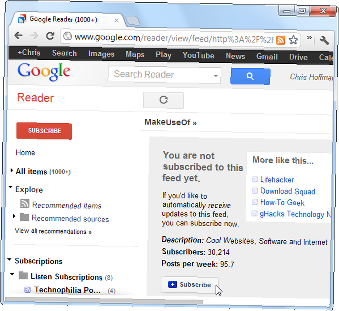The height and width of the screenshot is (311, 339).
Task: Open the Search Reader dropdown arrow
Action: tap(216, 76)
